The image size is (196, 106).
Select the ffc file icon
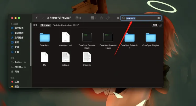[44, 57]
